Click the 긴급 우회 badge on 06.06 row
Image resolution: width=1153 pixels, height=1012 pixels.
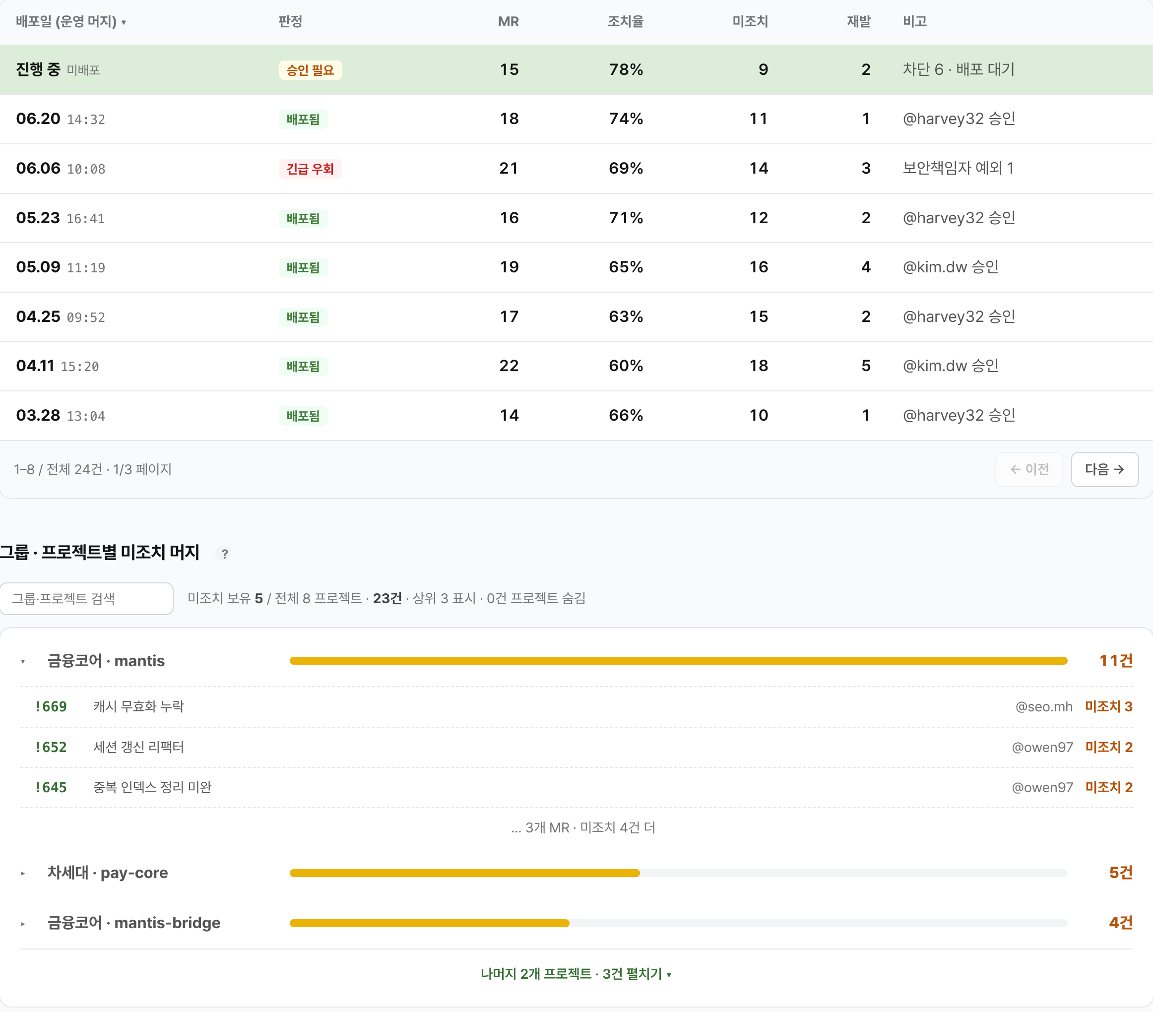[x=310, y=169]
